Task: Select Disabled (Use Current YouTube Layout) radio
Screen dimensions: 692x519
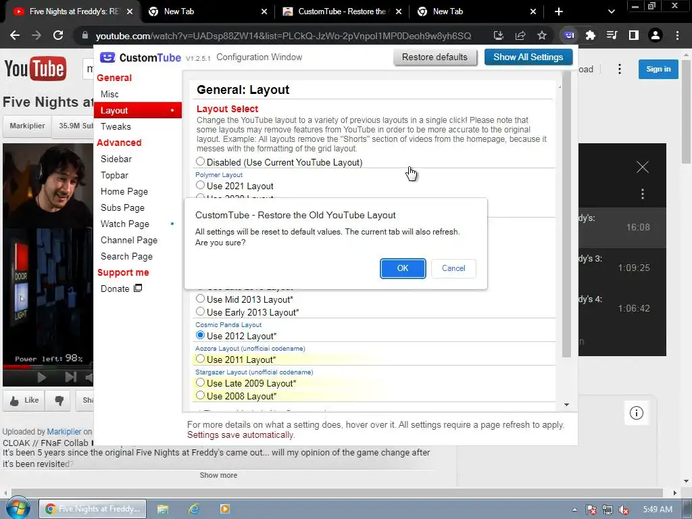Action: [200, 162]
